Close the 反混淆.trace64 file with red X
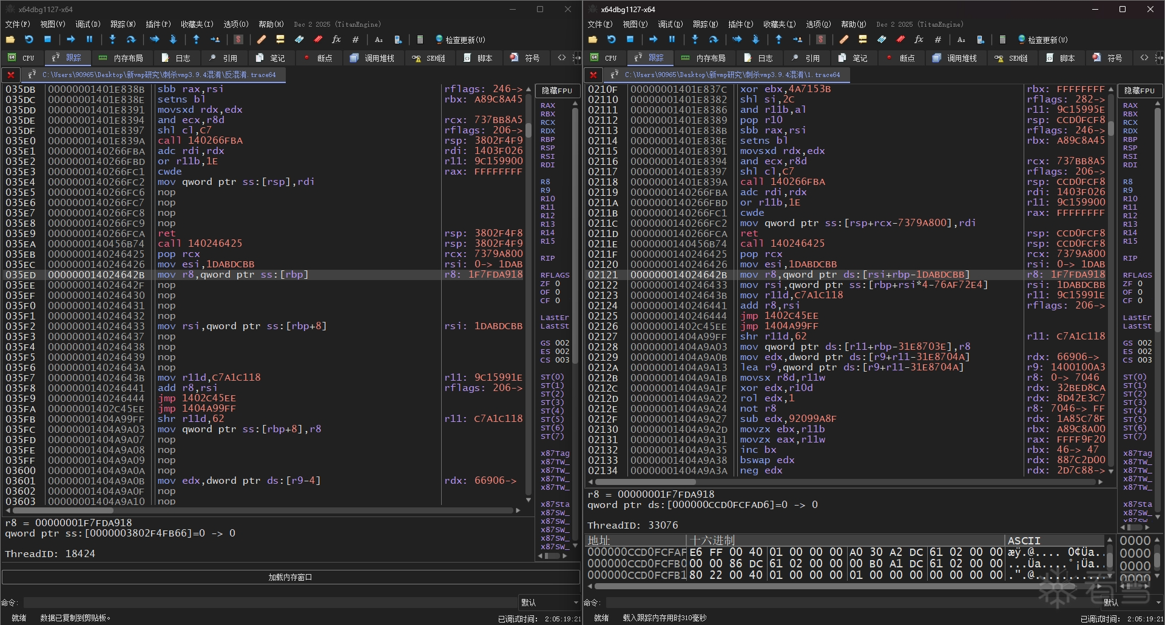Viewport: 1165px width, 625px height. [10, 75]
